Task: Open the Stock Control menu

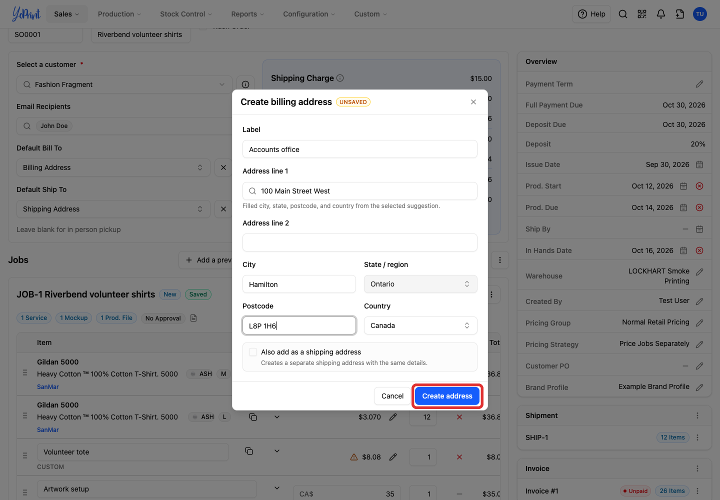Action: 186,14
